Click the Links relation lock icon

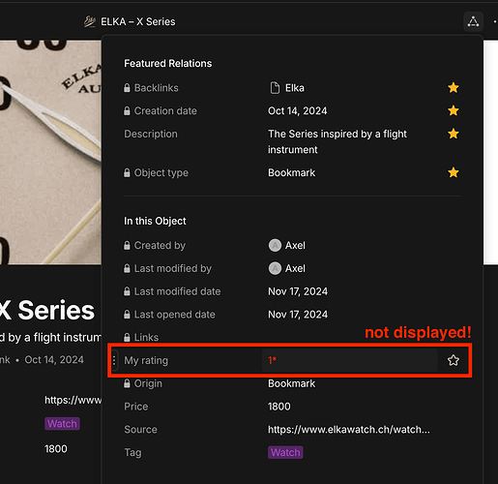tap(127, 337)
